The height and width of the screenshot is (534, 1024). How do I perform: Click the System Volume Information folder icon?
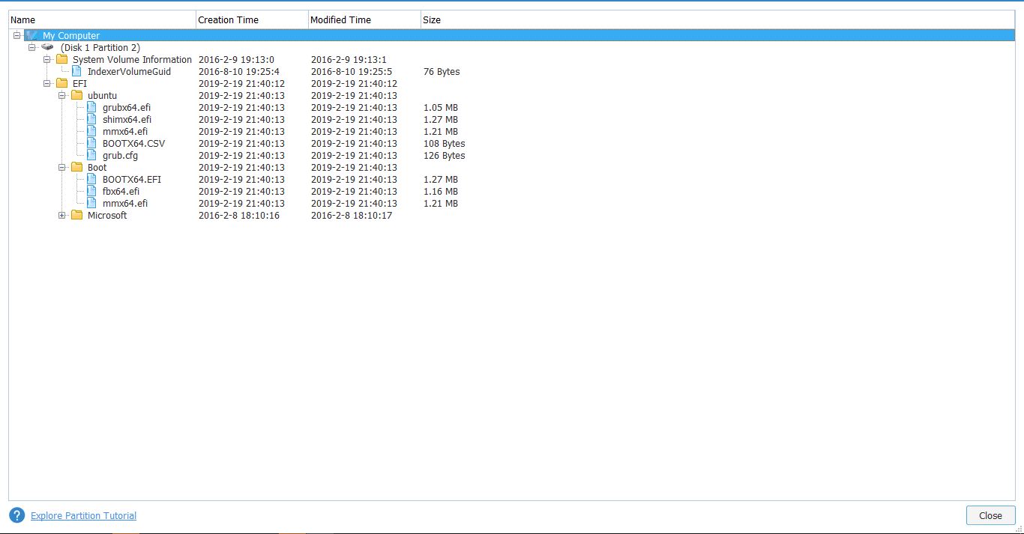(61, 59)
